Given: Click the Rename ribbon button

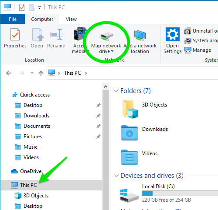Looking at the screenshot, I should tap(56, 38).
